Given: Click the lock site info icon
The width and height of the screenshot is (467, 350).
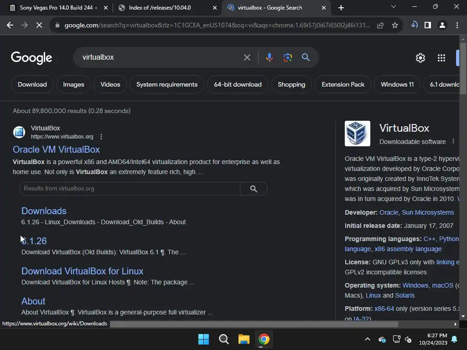Looking at the screenshot, I should [57, 26].
